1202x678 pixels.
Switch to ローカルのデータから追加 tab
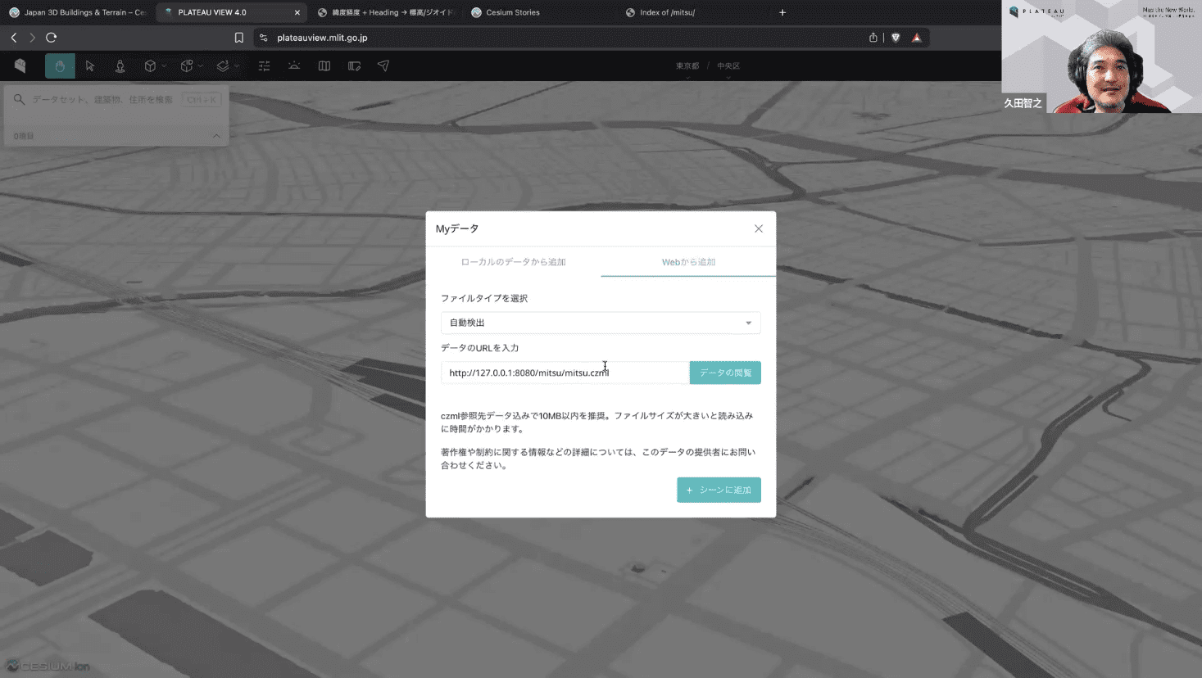coord(513,262)
